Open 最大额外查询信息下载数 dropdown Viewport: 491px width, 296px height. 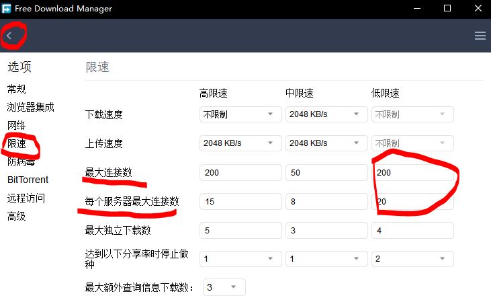[x=224, y=287]
